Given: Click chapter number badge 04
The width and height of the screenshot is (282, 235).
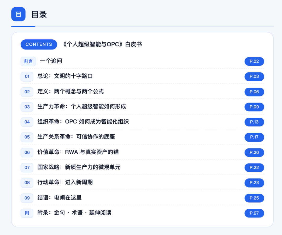Looking at the screenshot, I should coord(27,122).
